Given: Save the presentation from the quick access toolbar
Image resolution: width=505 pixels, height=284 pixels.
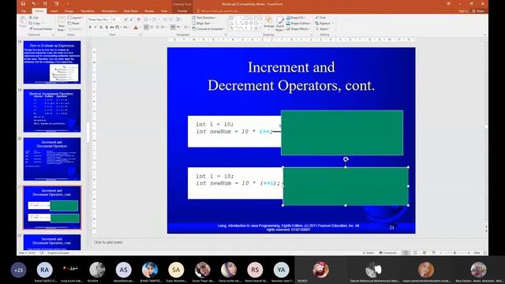Looking at the screenshot, I should point(23,3).
